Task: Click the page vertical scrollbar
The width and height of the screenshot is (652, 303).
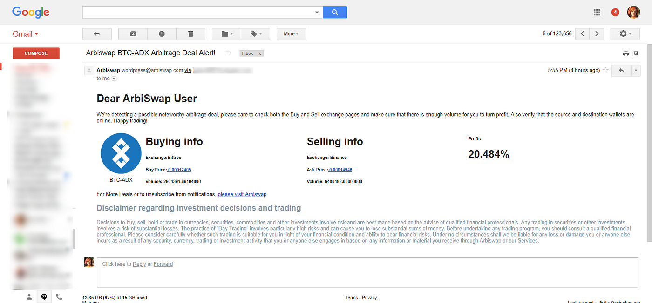Action: (649, 144)
